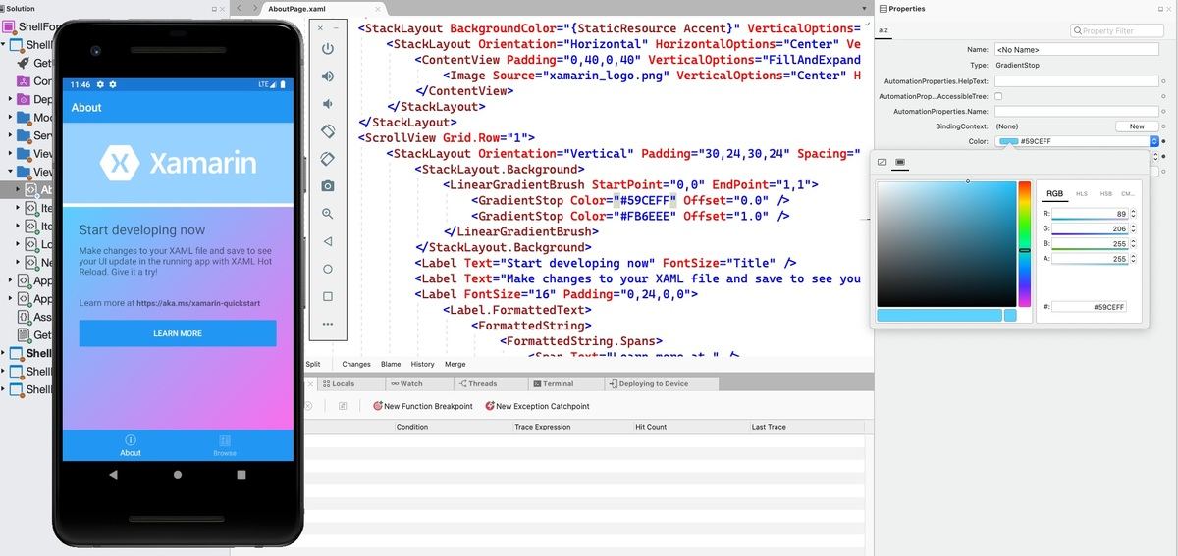Select the RGB color mode tab

[1054, 194]
